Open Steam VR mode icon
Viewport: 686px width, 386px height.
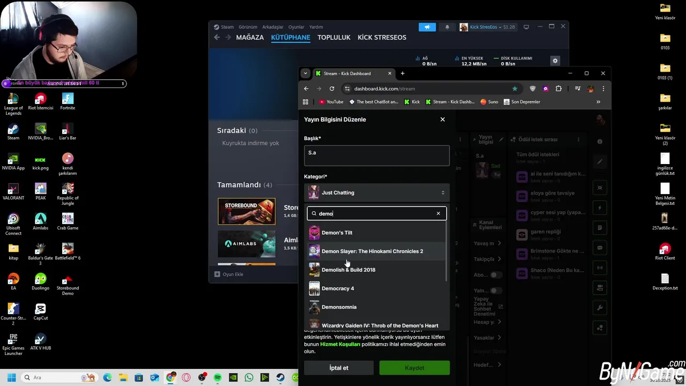pos(526,27)
